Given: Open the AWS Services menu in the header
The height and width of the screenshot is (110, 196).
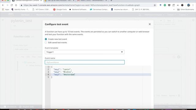Looking at the screenshot, I should [x=27, y=15].
